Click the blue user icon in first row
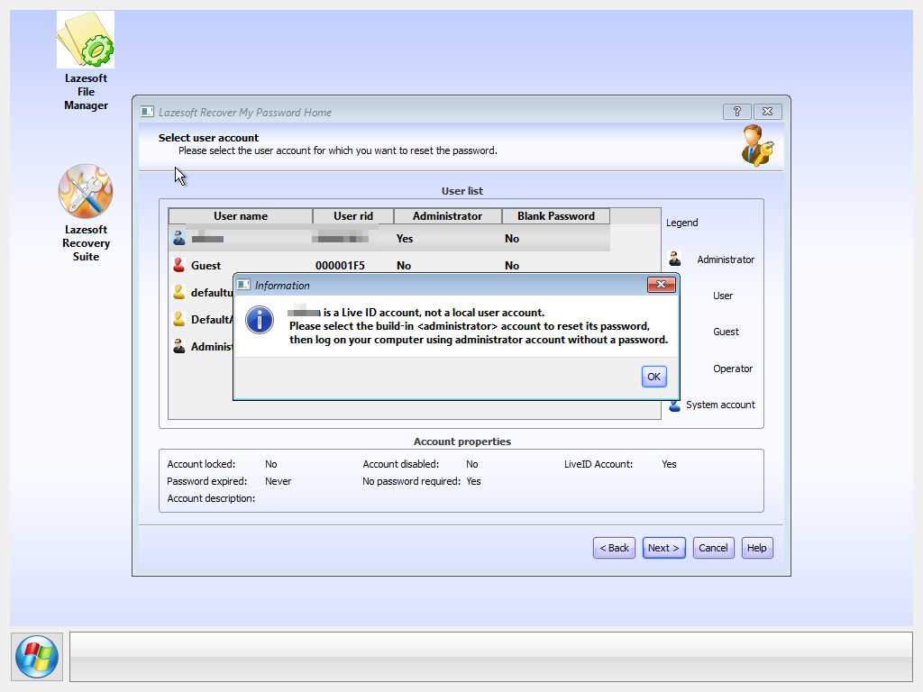The image size is (923, 692). tap(179, 238)
